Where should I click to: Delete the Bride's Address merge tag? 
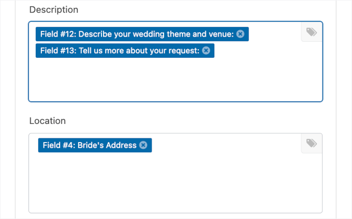(x=143, y=145)
